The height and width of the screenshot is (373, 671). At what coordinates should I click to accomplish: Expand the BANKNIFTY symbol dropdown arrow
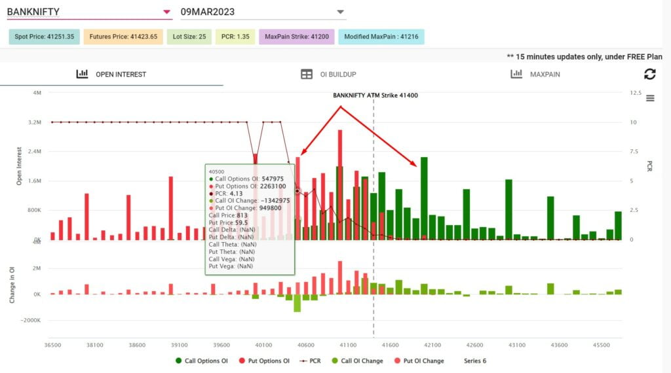167,12
